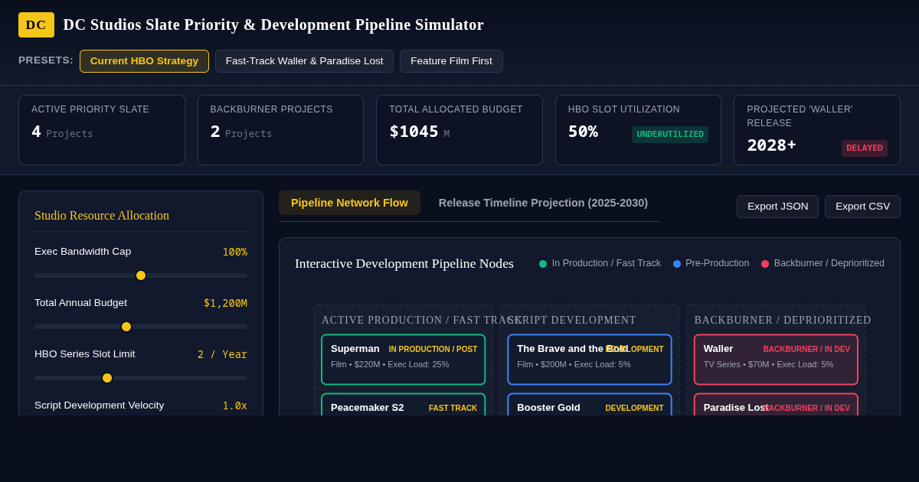Switch to Pipeline Network Flow tab
This screenshot has height=482, width=919.
click(x=349, y=203)
